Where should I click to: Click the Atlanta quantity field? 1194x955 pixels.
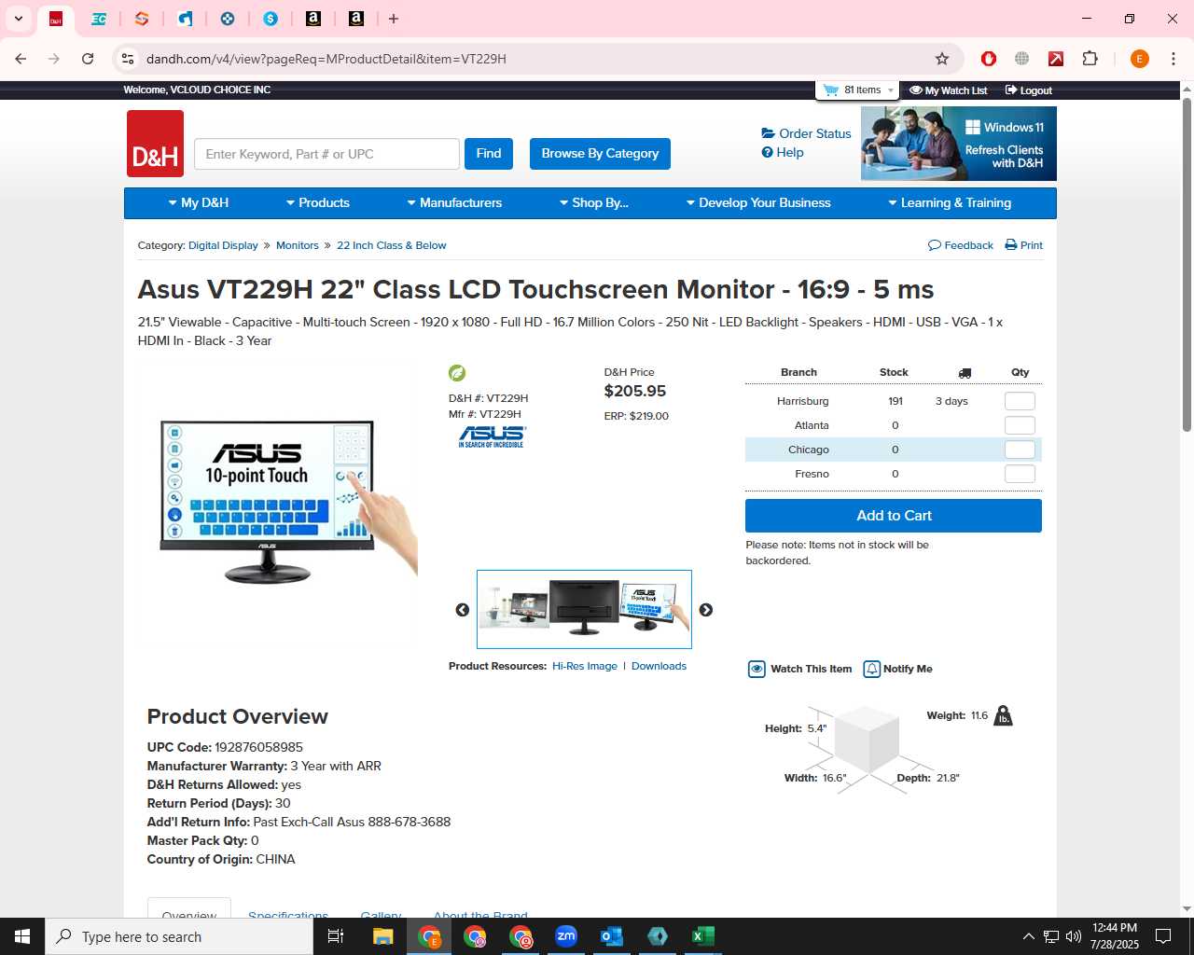pos(1020,425)
